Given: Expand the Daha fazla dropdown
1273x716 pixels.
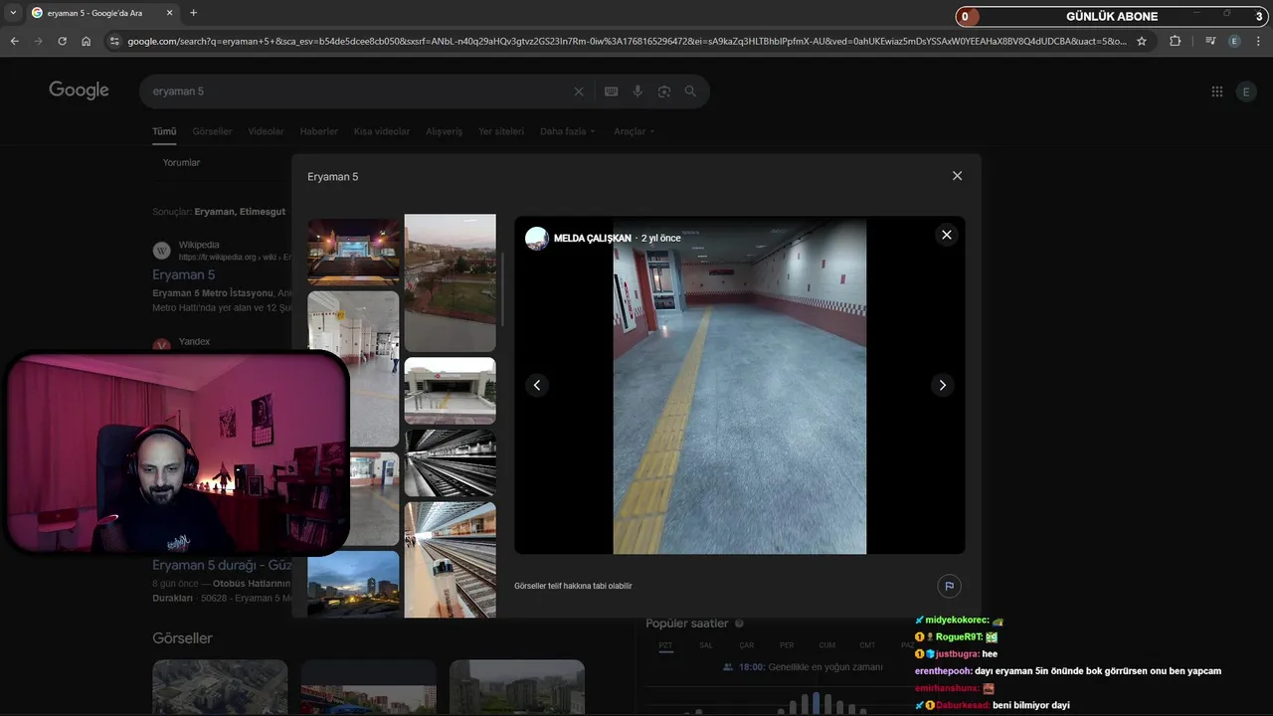Looking at the screenshot, I should tap(568, 131).
